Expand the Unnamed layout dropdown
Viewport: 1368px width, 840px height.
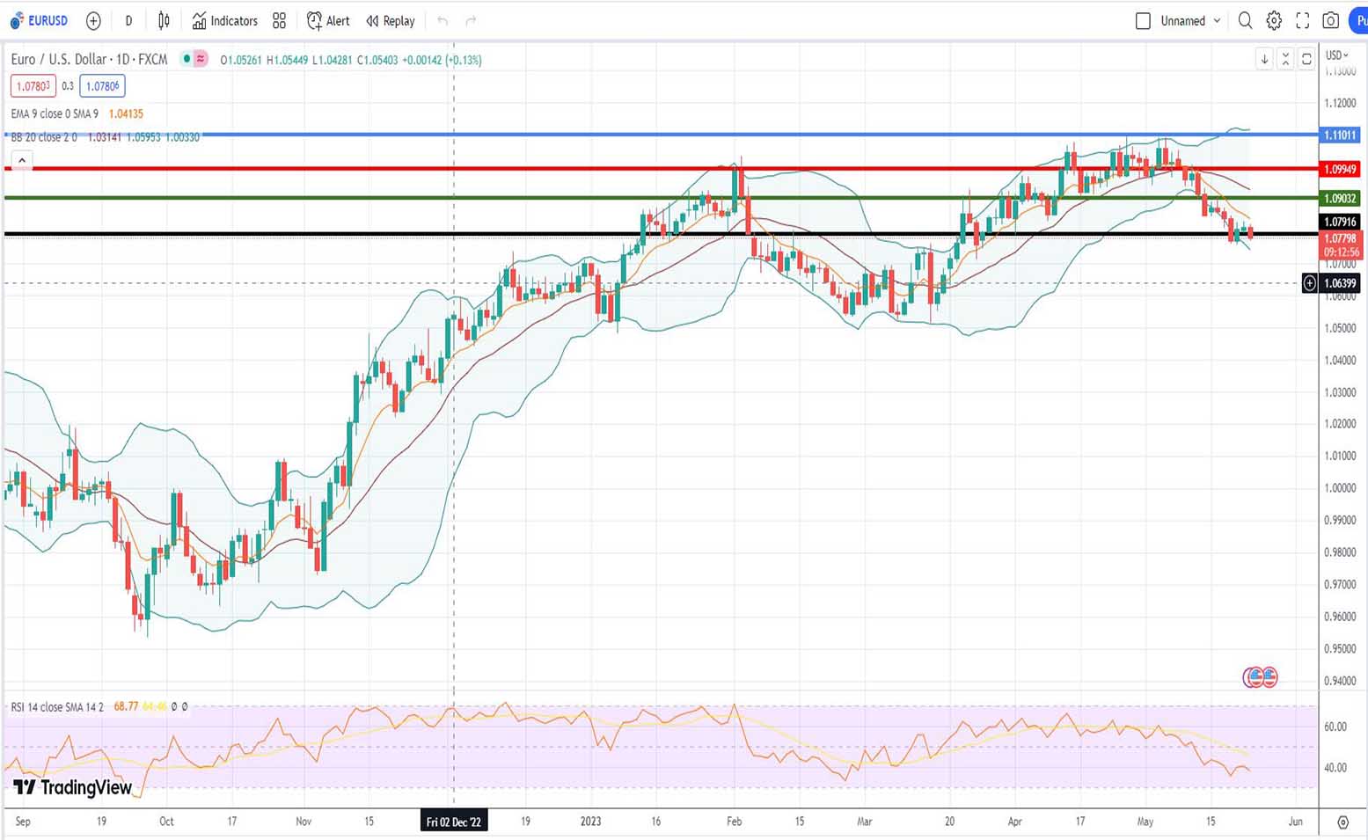pos(1217,21)
